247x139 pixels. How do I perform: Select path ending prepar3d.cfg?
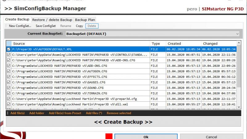[74, 99]
